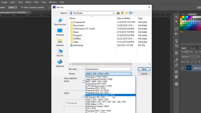Switch to the Channels tab
201x113 pixels.
[x=192, y=48]
